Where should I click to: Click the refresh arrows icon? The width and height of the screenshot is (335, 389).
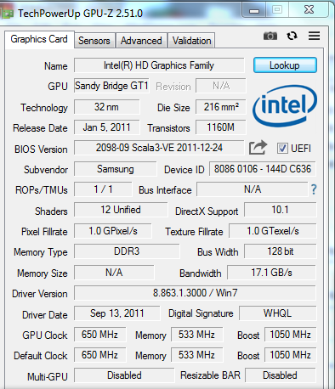292,36
